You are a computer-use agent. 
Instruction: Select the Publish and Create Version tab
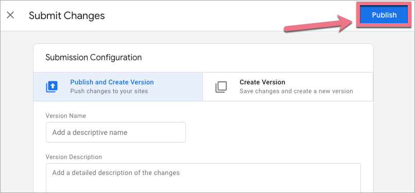tap(118, 86)
